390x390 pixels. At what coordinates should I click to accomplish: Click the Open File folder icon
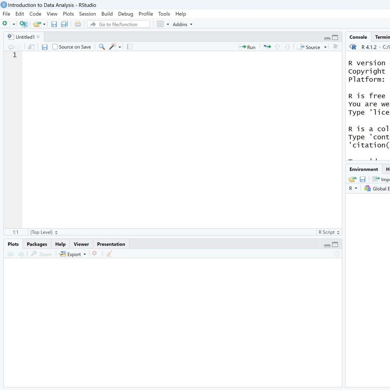click(x=37, y=24)
